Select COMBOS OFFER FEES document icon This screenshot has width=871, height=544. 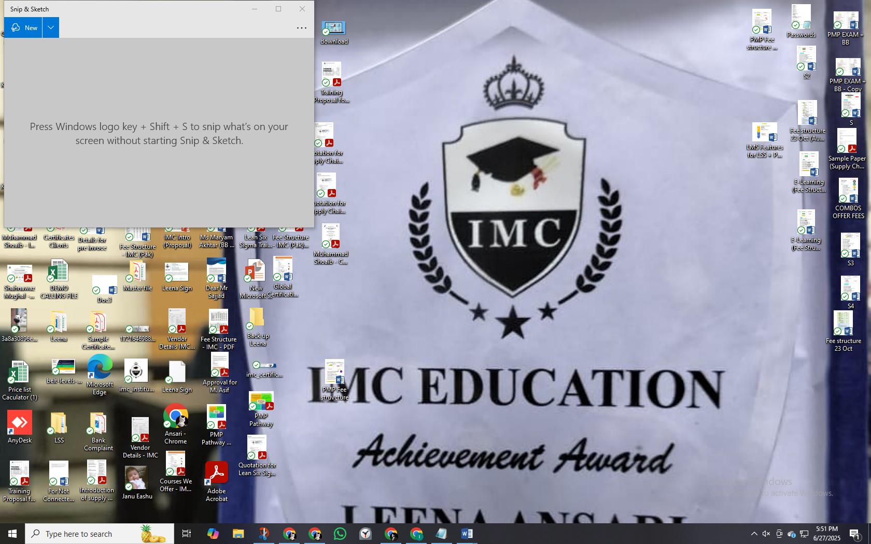coord(848,199)
